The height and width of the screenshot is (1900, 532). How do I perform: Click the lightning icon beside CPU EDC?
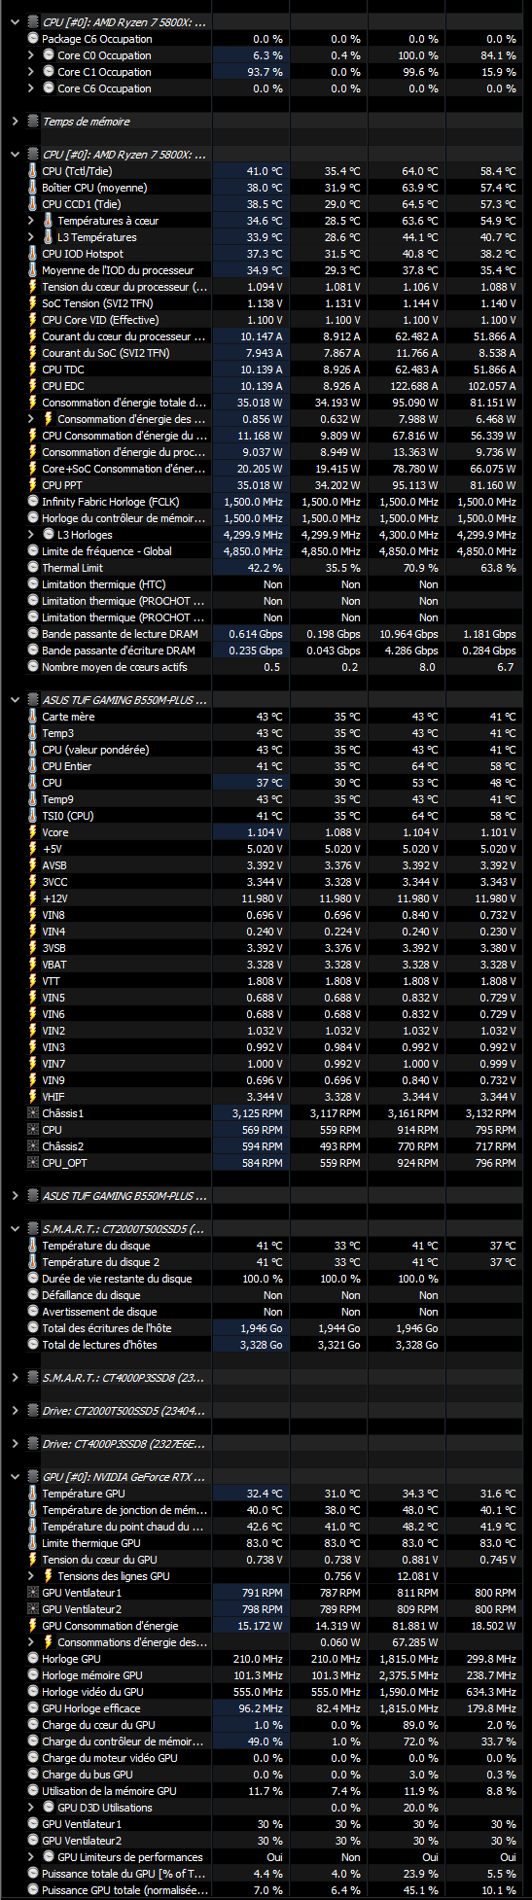(33, 386)
